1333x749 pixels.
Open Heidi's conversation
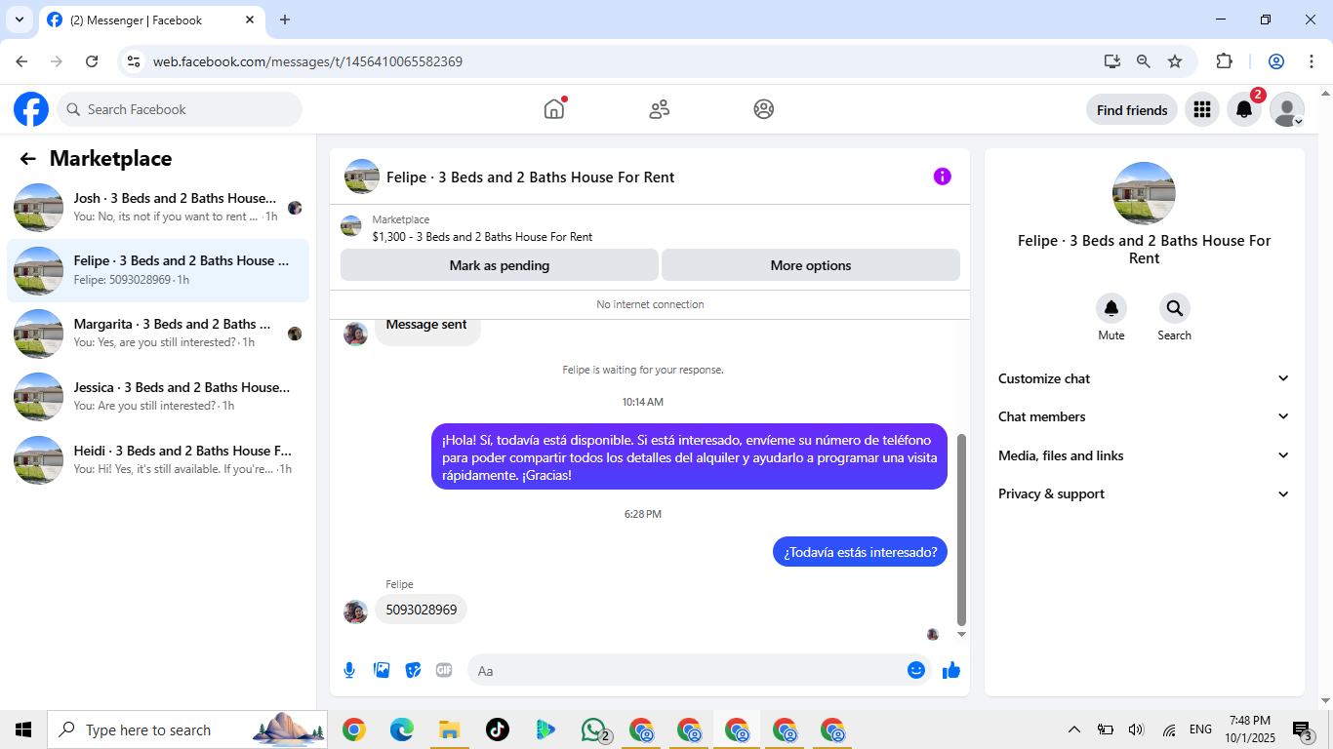(x=158, y=460)
